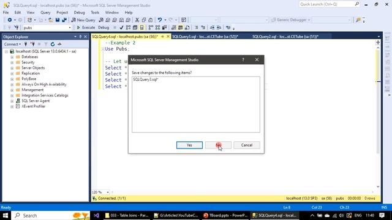Select Integration Services Catalogs node
Screen dimensions: 392x220
pos(45,95)
